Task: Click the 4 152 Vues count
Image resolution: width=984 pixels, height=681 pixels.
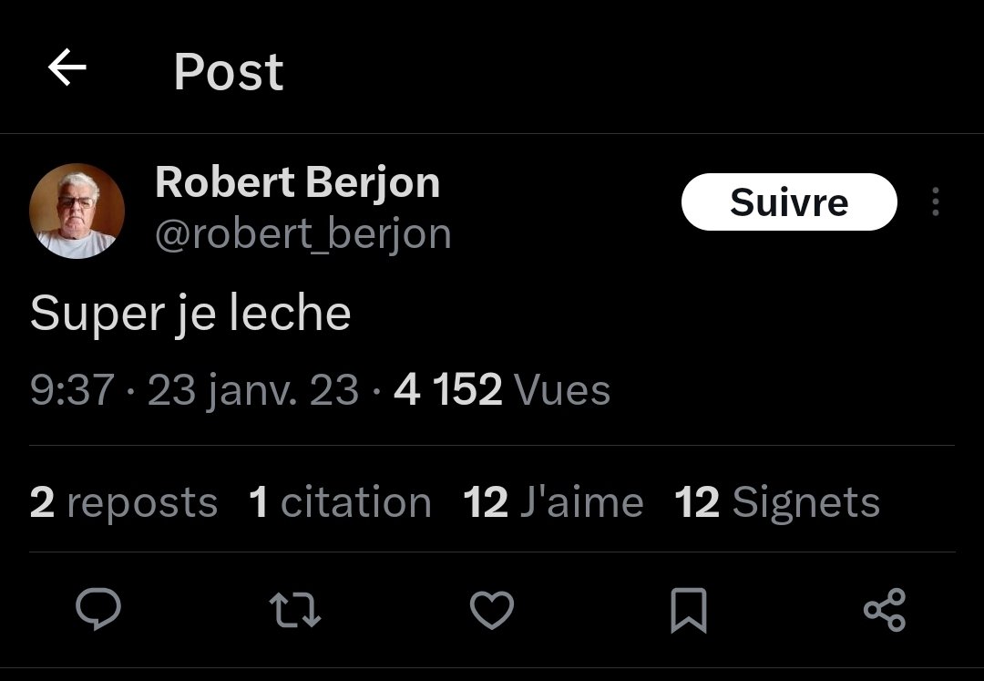Action: click(502, 390)
